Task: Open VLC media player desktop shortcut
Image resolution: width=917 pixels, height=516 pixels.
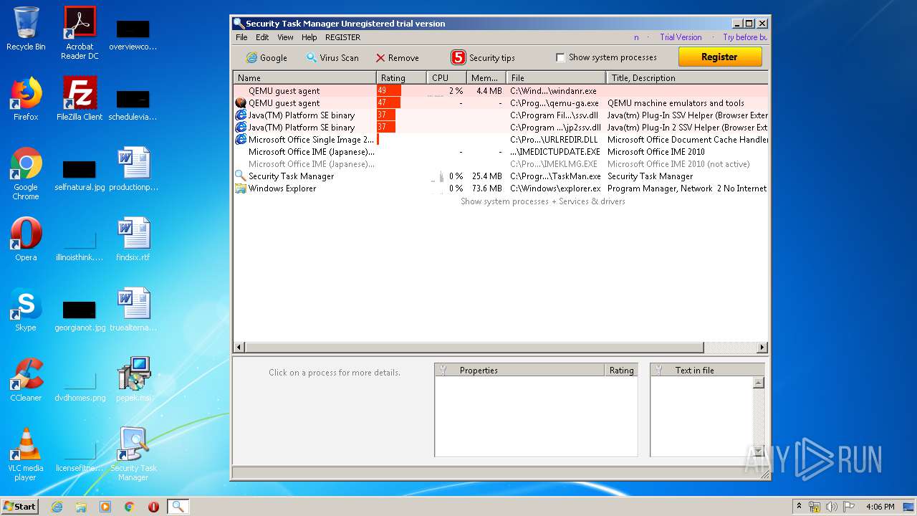Action: pos(26,454)
